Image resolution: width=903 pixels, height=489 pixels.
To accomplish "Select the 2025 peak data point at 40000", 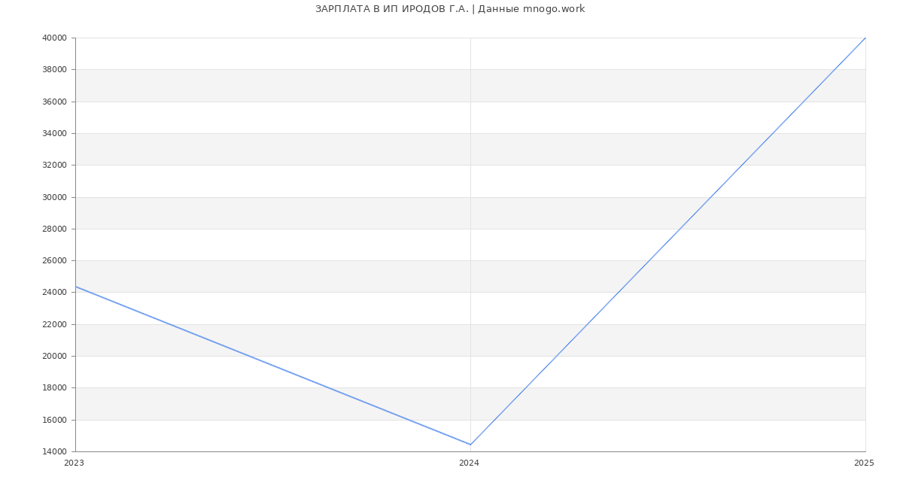I will 865,38.
